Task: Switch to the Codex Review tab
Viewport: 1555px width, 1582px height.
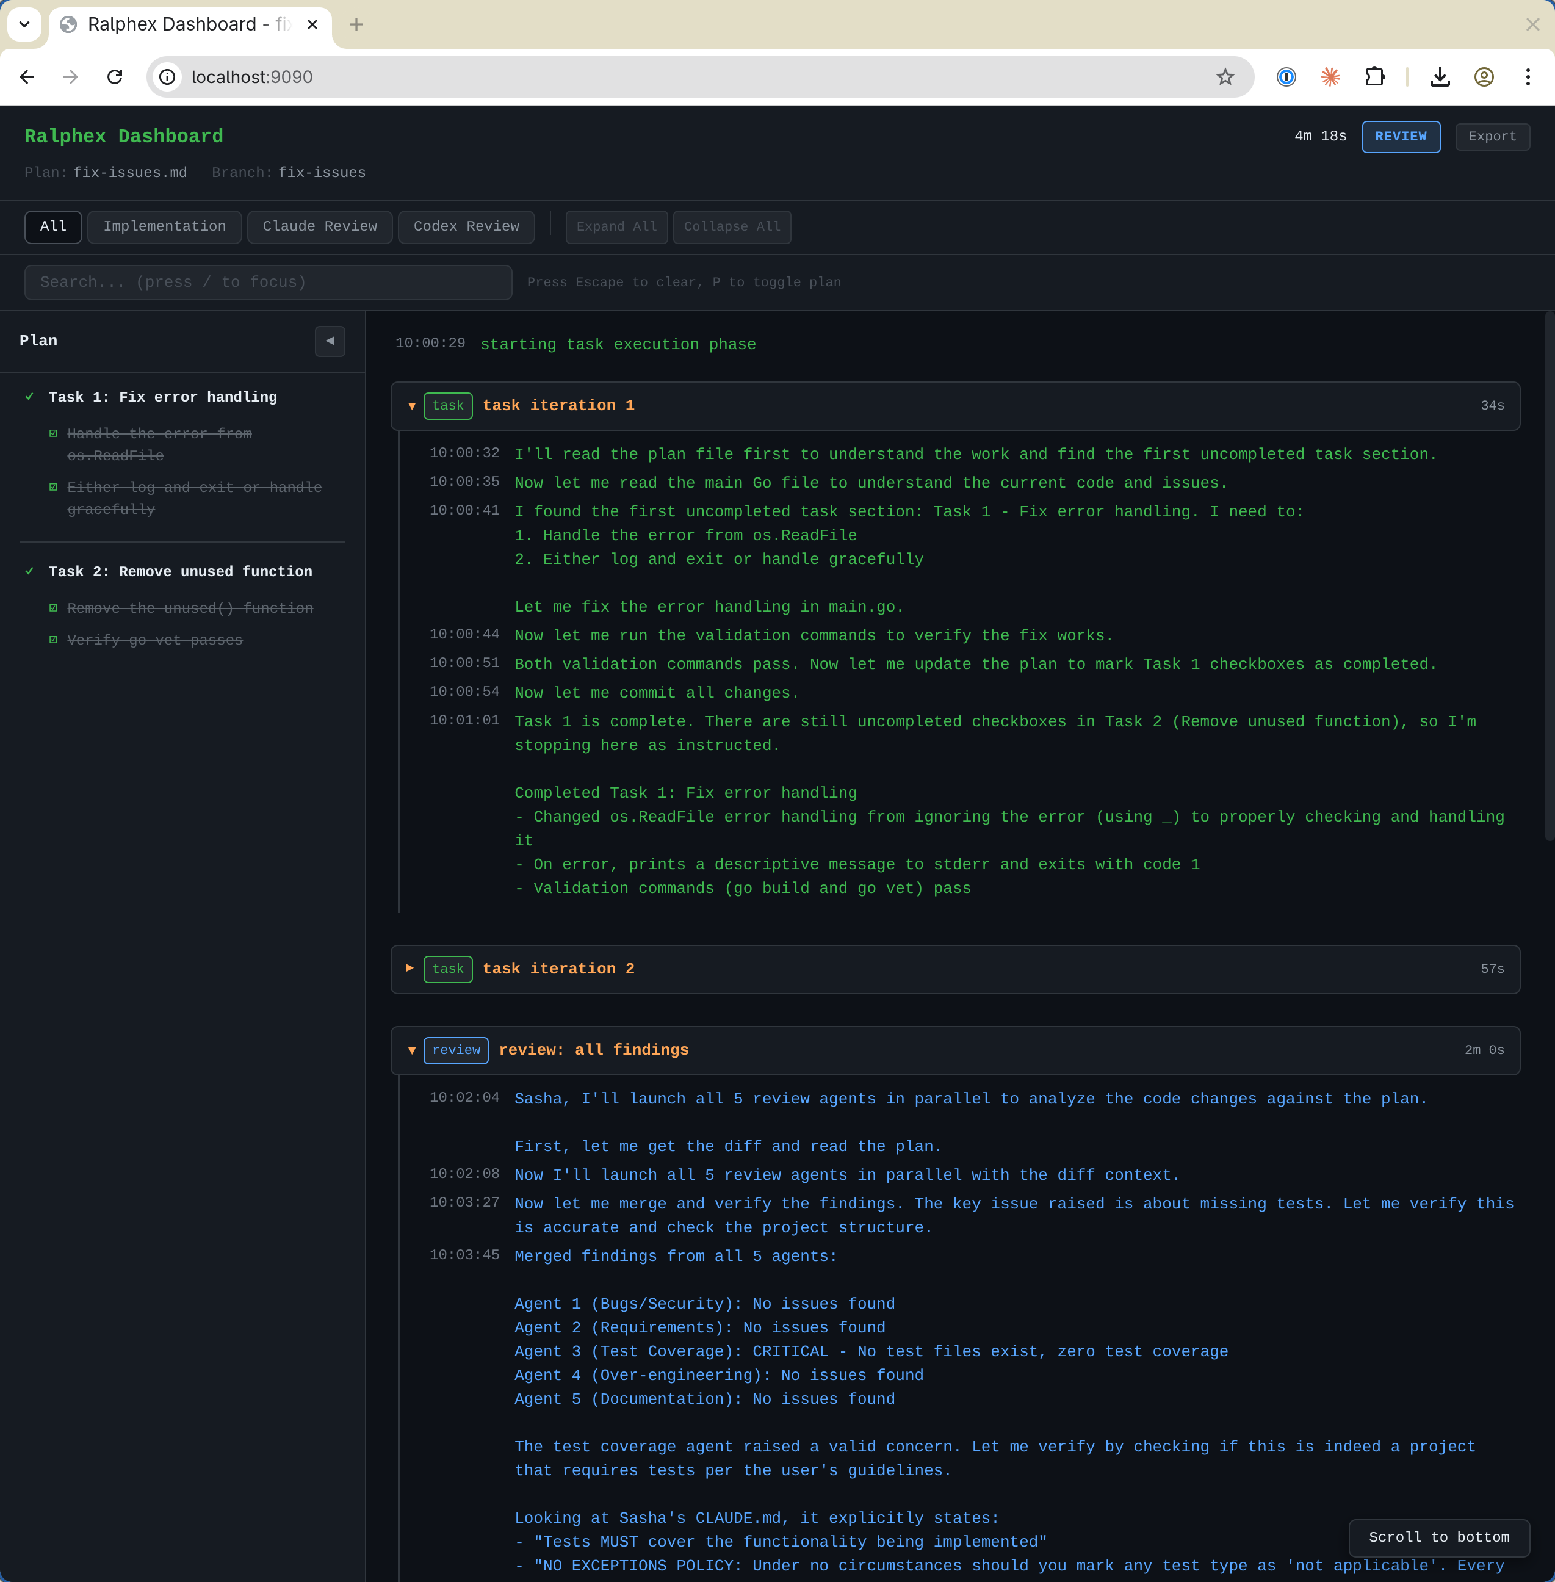Action: (466, 226)
